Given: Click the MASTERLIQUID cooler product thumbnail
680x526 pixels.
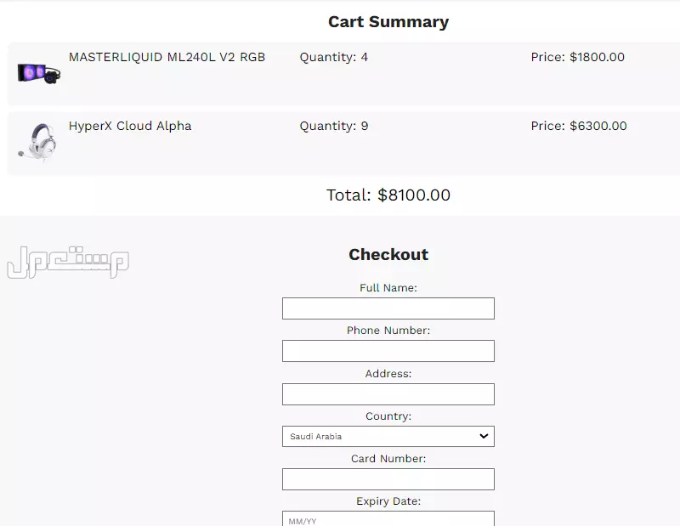Looking at the screenshot, I should 38,72.
